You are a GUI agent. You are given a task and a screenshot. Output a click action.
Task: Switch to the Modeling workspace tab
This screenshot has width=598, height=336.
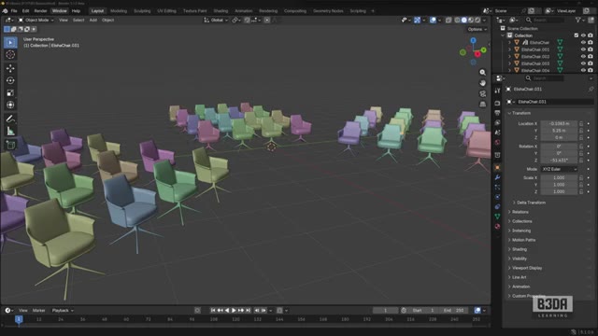[x=119, y=11]
